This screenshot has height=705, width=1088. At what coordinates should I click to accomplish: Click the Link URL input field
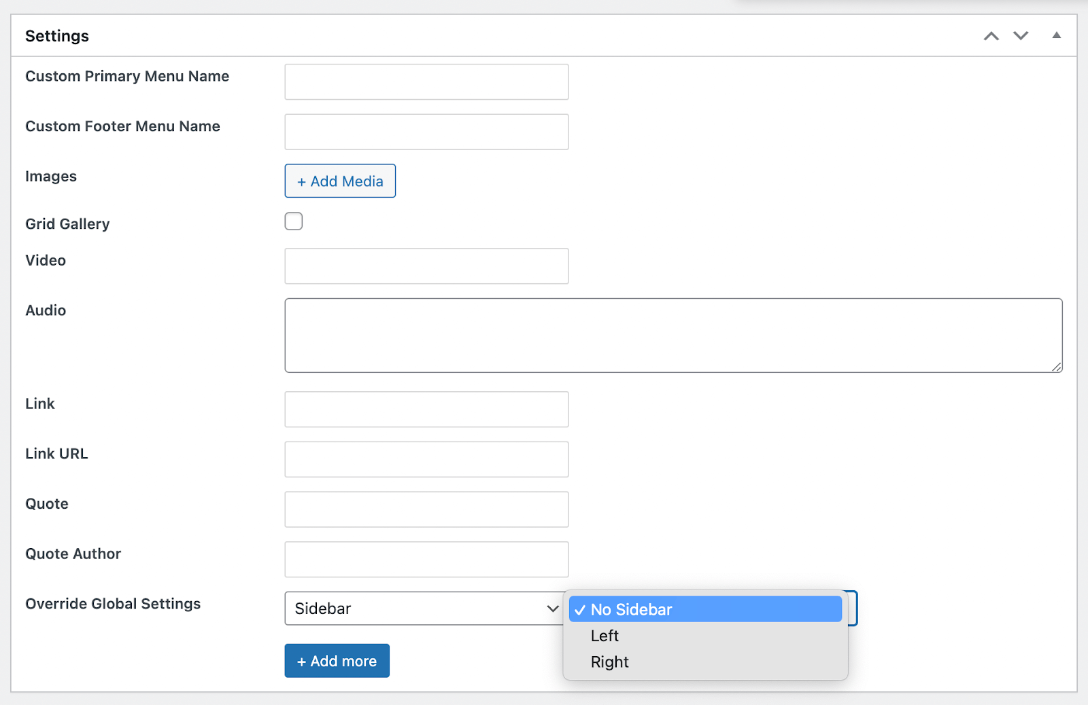426,459
